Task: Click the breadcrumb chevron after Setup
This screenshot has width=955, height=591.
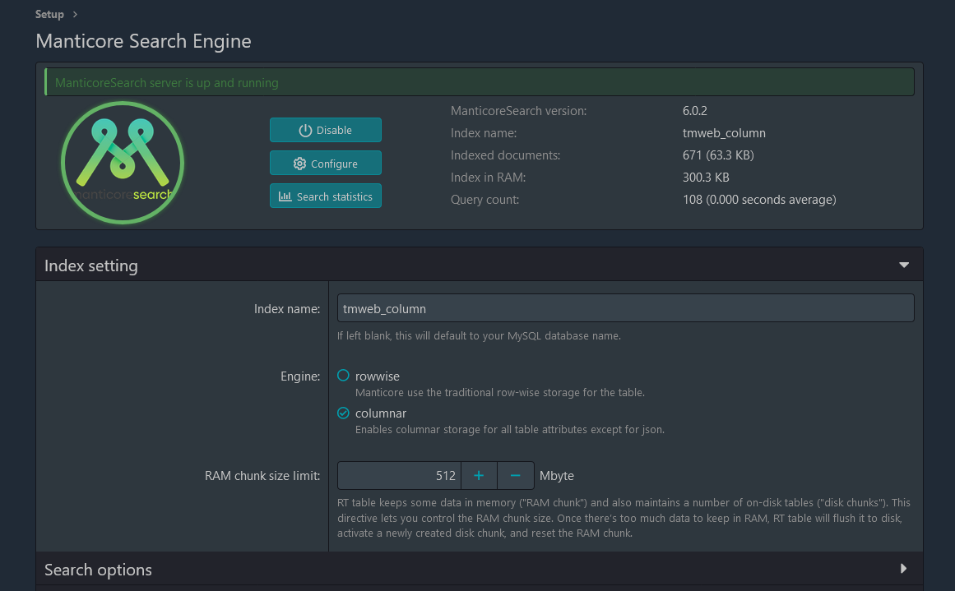Action: (75, 14)
